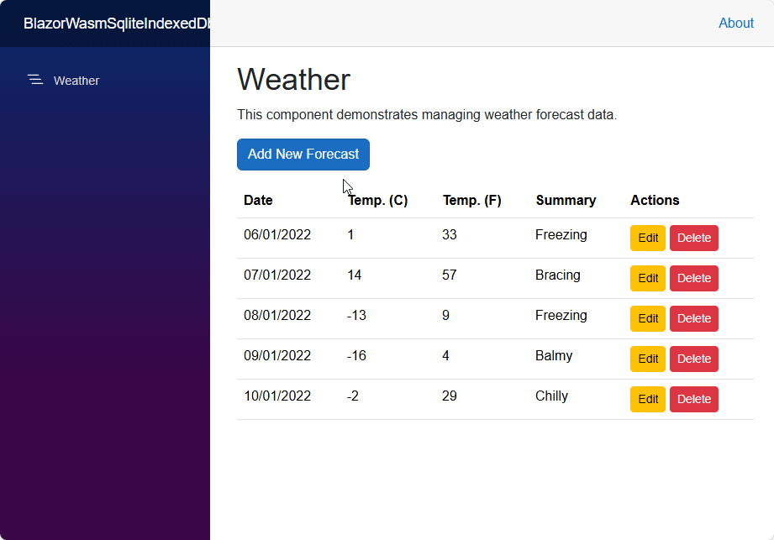The height and width of the screenshot is (540, 774).
Task: Open the Weather navigation item
Action: click(x=76, y=81)
